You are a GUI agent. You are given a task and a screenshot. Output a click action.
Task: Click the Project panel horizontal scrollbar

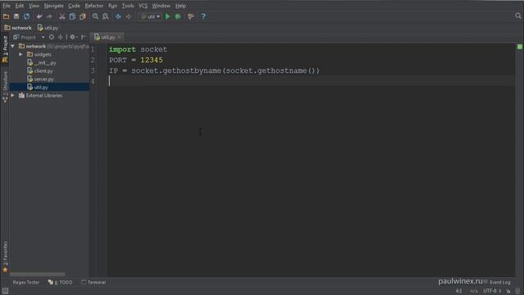pos(37,275)
